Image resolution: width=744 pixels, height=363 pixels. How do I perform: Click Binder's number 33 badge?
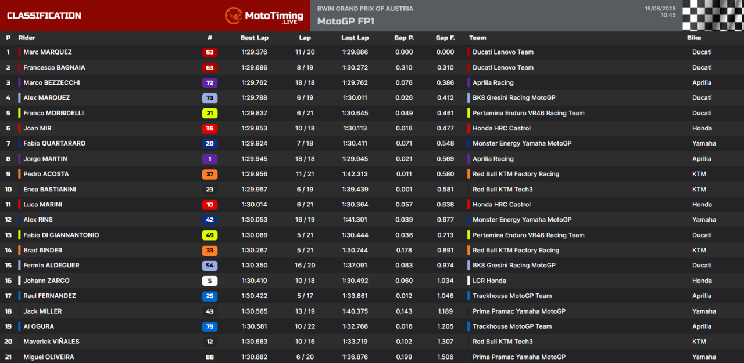click(x=210, y=251)
